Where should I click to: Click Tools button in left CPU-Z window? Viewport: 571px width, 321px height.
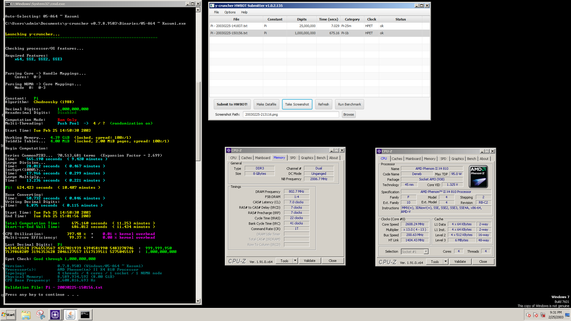point(284,261)
